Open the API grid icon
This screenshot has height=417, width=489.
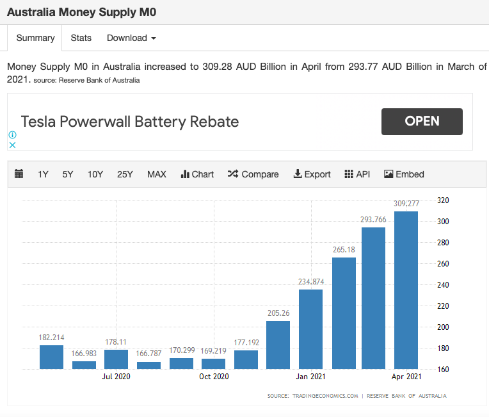pos(349,174)
